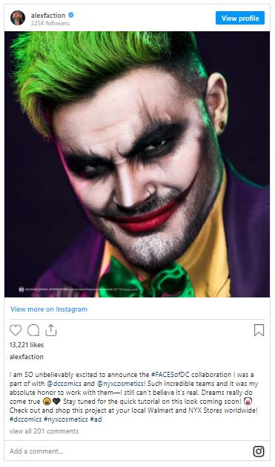
Task: Expand view all 201 comments
Action: [x=44, y=431]
